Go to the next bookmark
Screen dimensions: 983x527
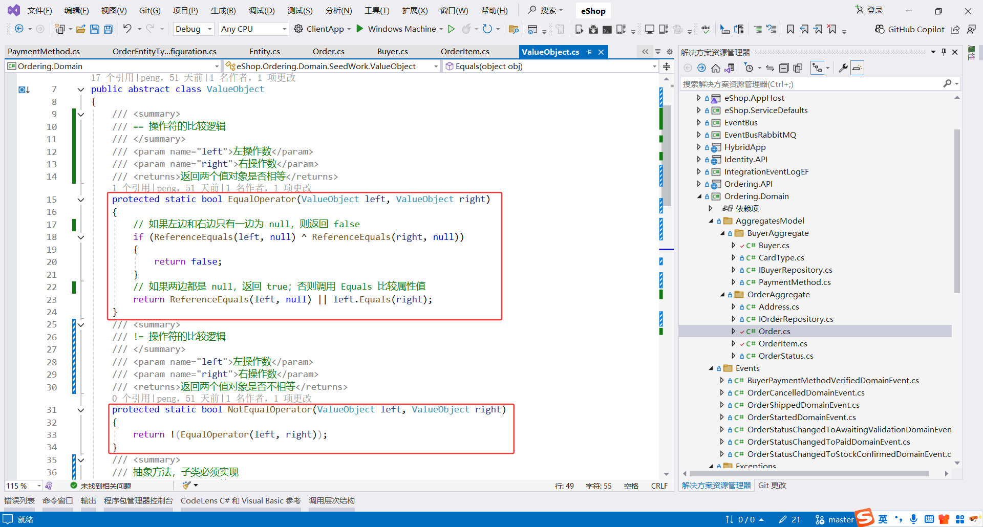point(818,29)
